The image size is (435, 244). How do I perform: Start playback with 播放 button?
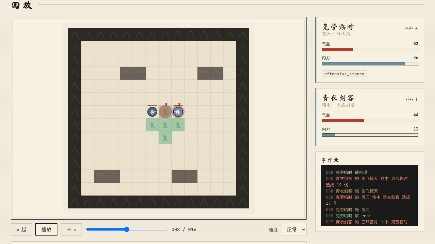point(46,229)
